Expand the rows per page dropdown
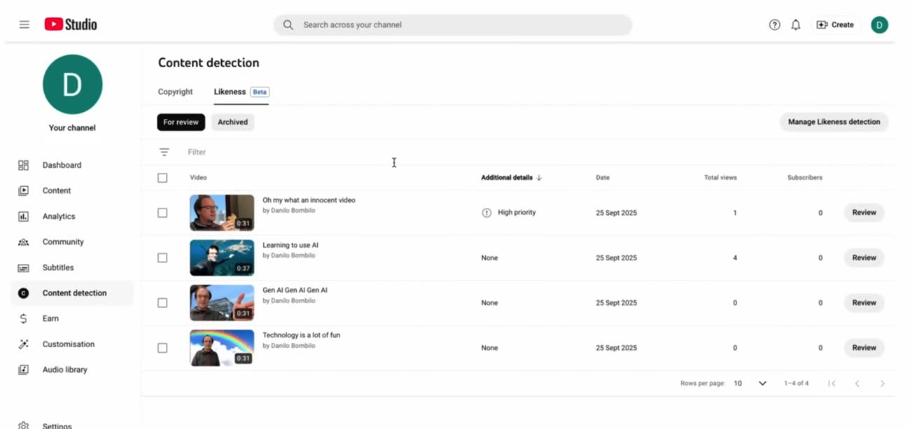Viewport: 910px width, 429px height. coord(762,384)
